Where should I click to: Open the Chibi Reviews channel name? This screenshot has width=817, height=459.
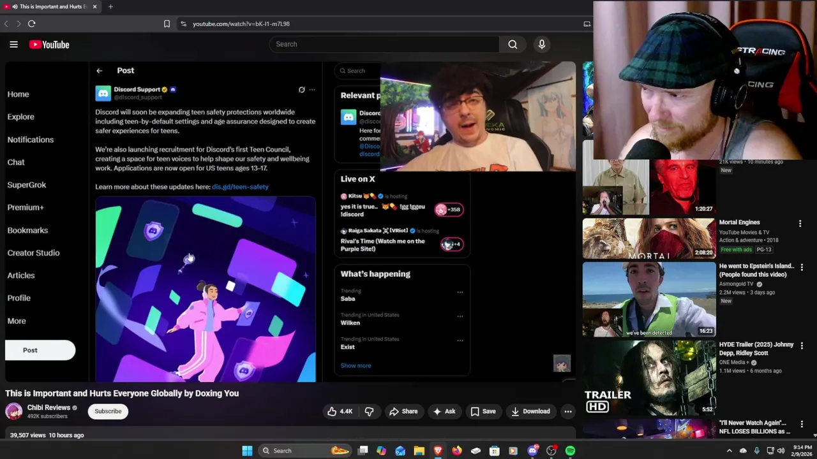(x=49, y=407)
